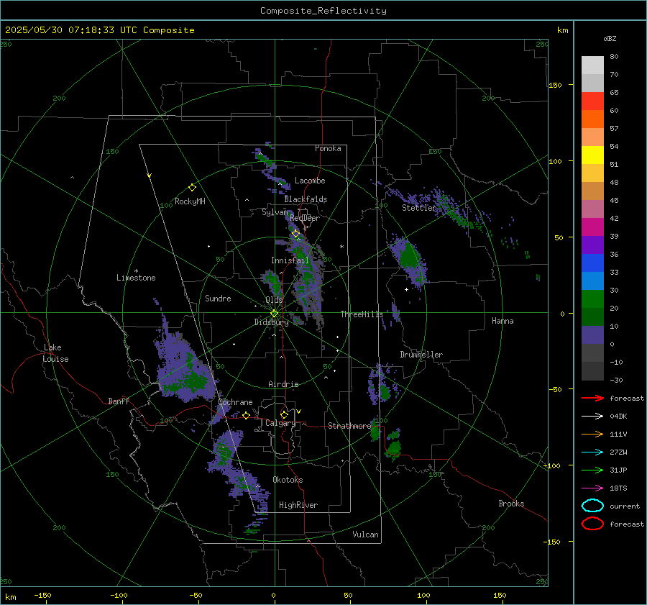Click the 20 dBZ green color swatch

(x=592, y=317)
